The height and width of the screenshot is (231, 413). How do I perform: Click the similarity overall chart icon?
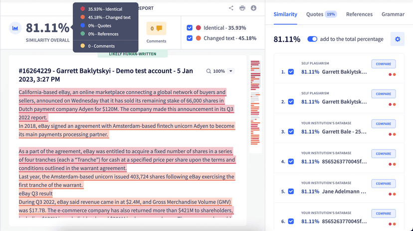click(x=15, y=28)
